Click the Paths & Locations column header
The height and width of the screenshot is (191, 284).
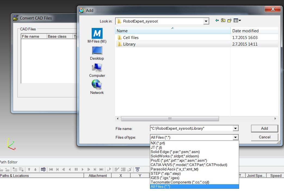pyautogui.click(x=42, y=176)
